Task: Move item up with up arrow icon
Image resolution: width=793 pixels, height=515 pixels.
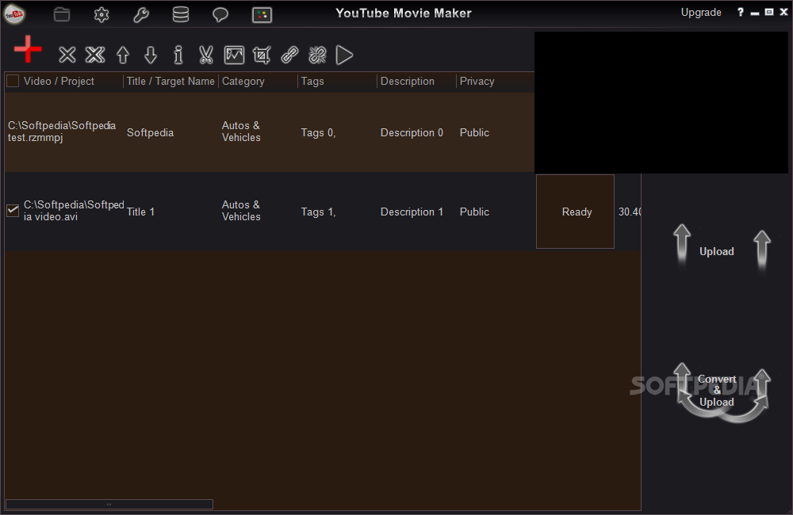Action: coord(123,55)
